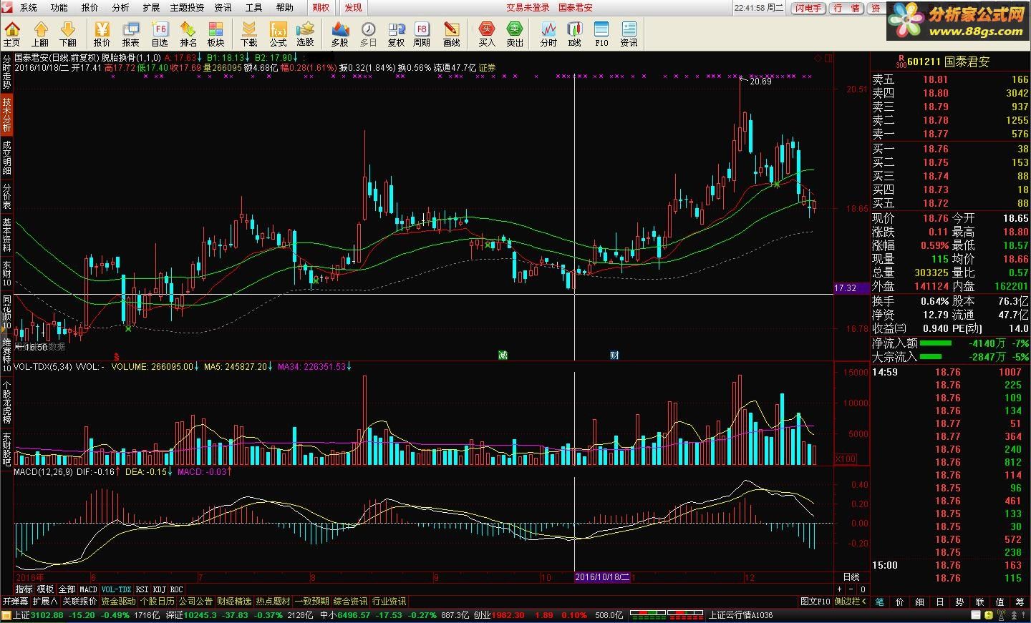This screenshot has height=623, width=1031.
Task: Click the 上翻 page-up arrow icon
Action: (x=40, y=34)
